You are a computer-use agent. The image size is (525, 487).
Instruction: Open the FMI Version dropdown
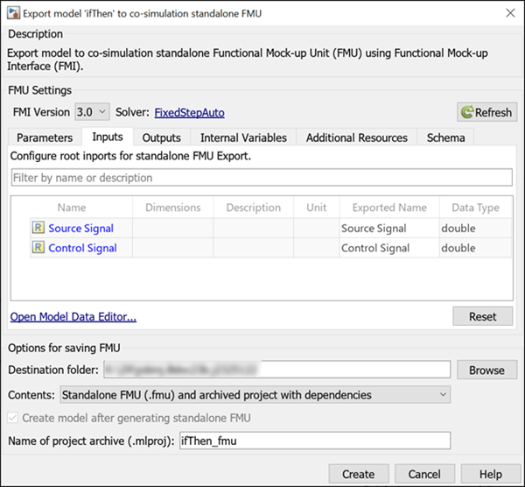[x=92, y=112]
